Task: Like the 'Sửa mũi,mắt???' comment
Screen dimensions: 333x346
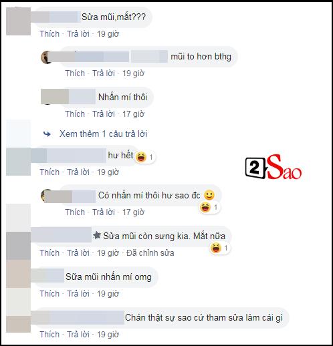Action: click(49, 34)
